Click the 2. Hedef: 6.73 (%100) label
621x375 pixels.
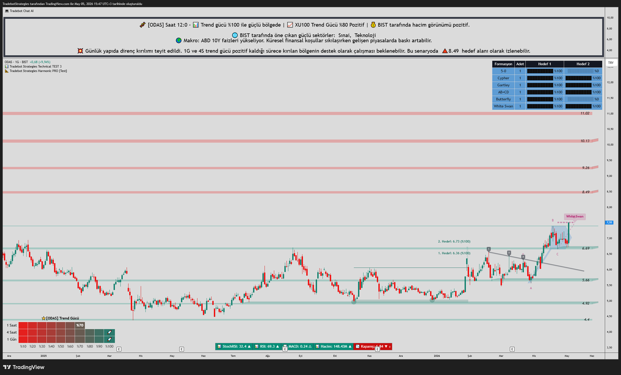454,241
